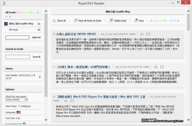192x126 pixels.
Task: Click Delete Feed label in toolbar
Action: pos(120,21)
